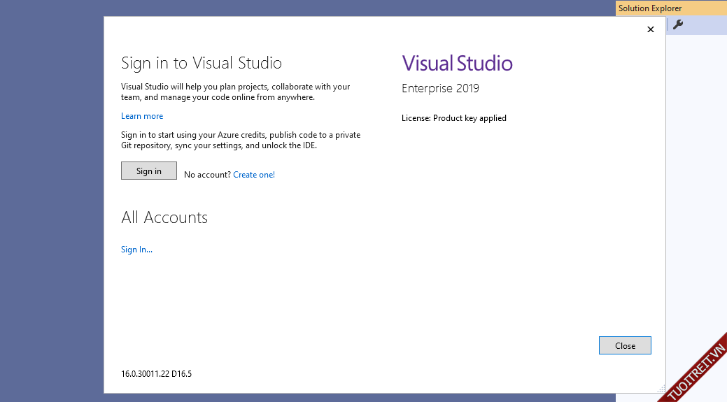This screenshot has height=402, width=727.
Task: Click Sign In... under All Accounts
Action: click(x=136, y=250)
